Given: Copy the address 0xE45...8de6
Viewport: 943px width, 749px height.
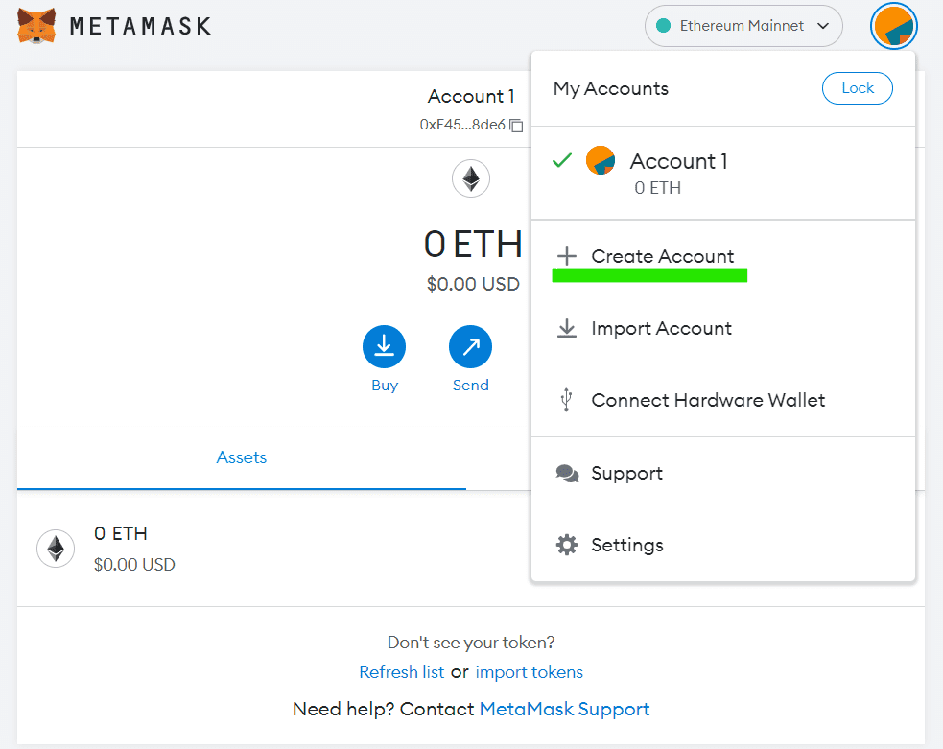Looking at the screenshot, I should coord(517,125).
